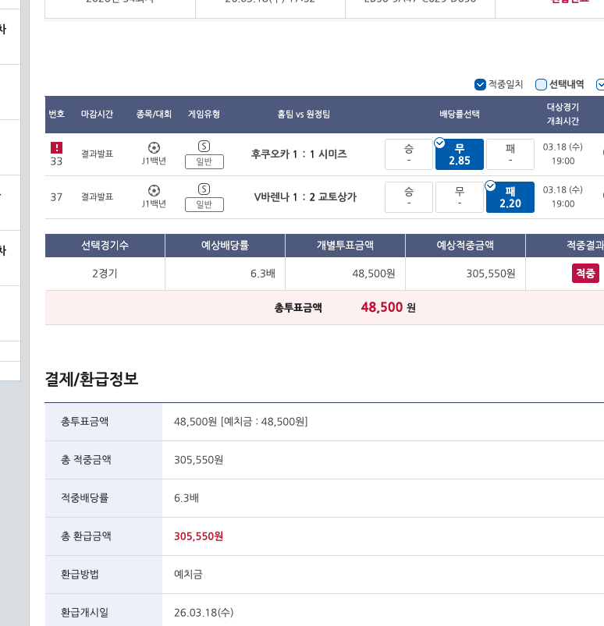Click the 마감시간 column header
This screenshot has height=626, width=604.
coord(97,114)
